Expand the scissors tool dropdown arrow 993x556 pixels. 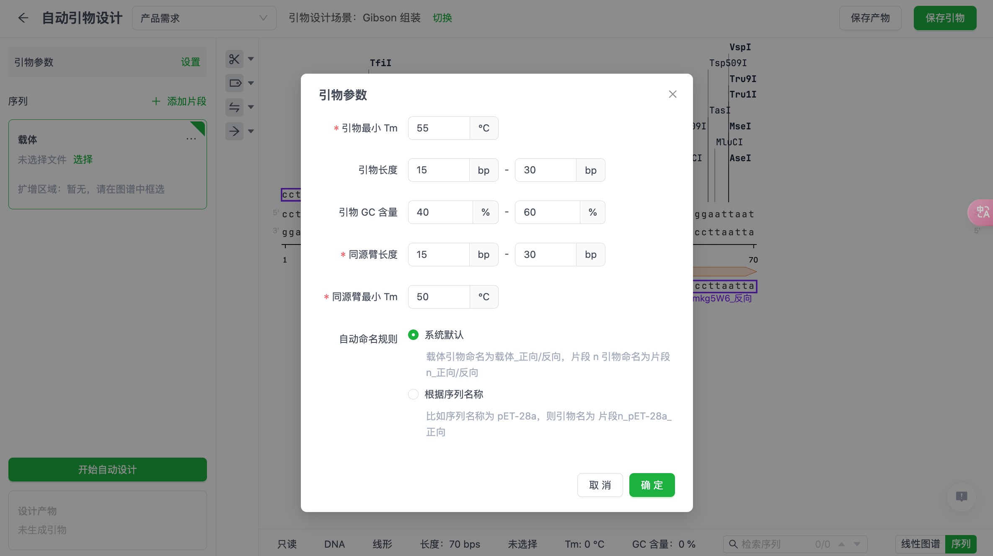click(x=251, y=59)
